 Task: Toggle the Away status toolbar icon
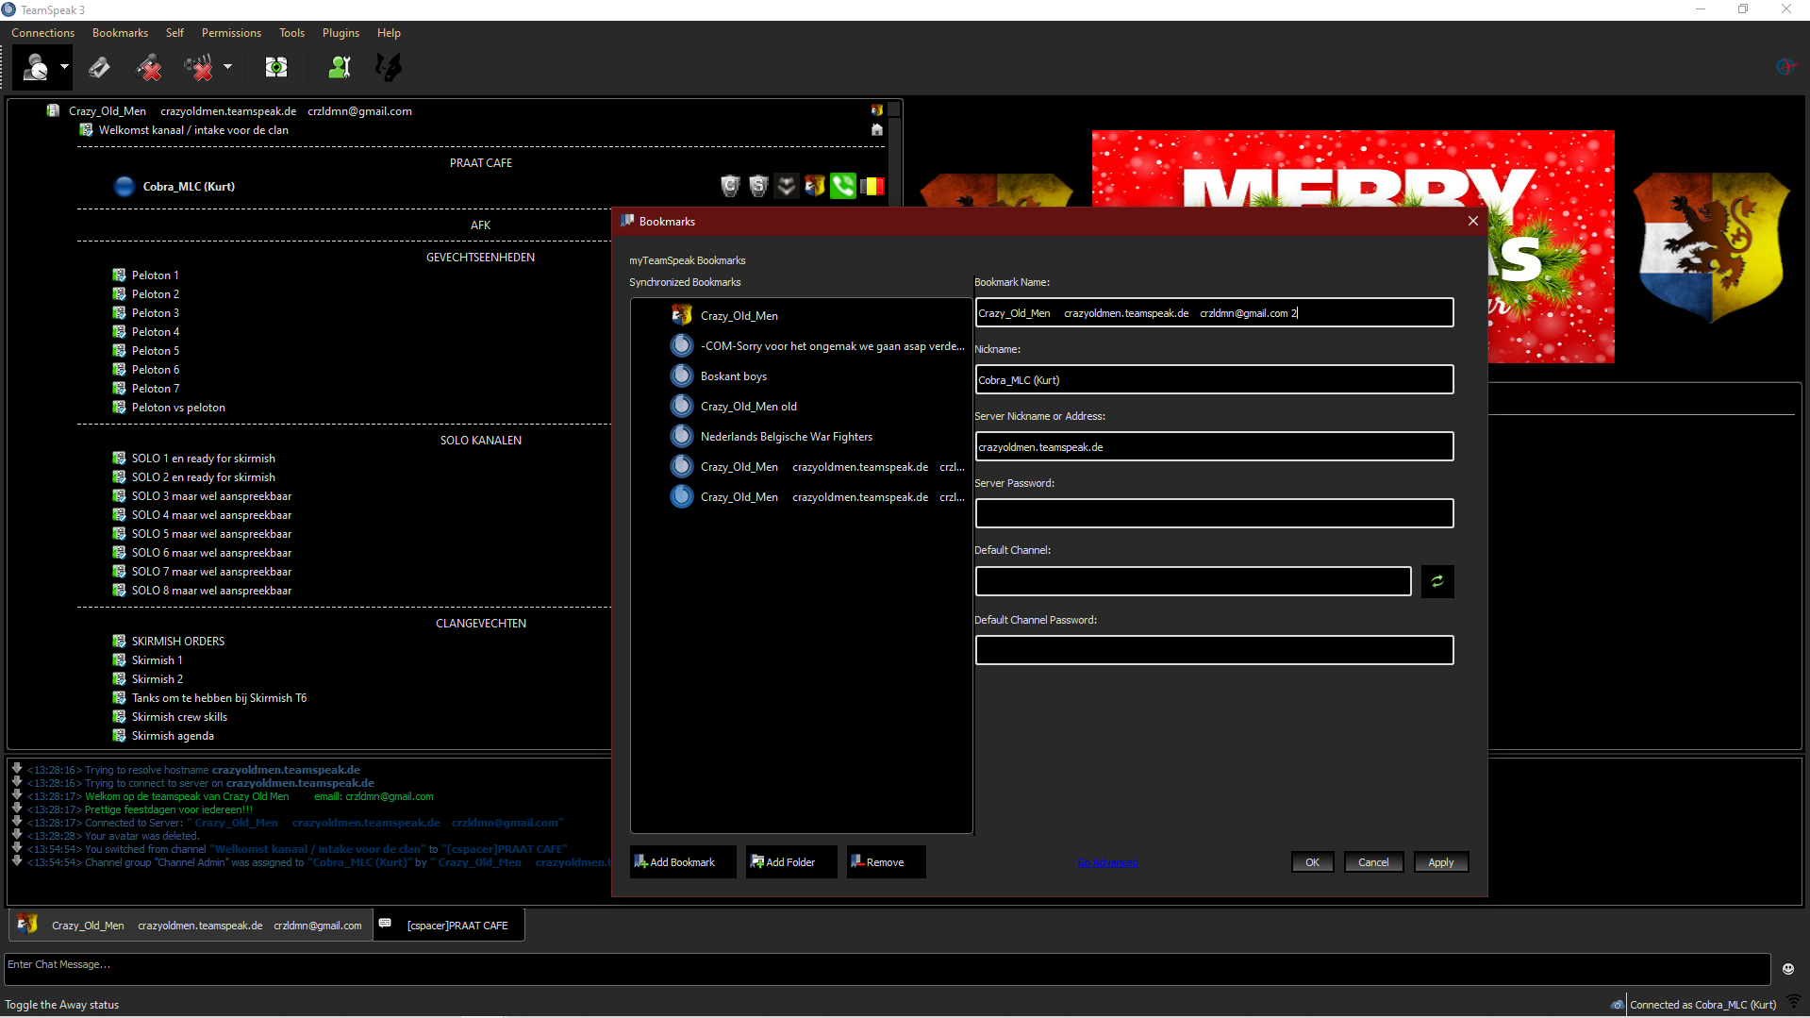tap(37, 67)
